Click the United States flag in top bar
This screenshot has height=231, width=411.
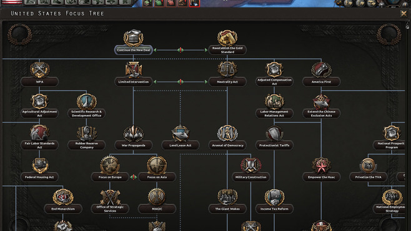[x=11, y=2]
